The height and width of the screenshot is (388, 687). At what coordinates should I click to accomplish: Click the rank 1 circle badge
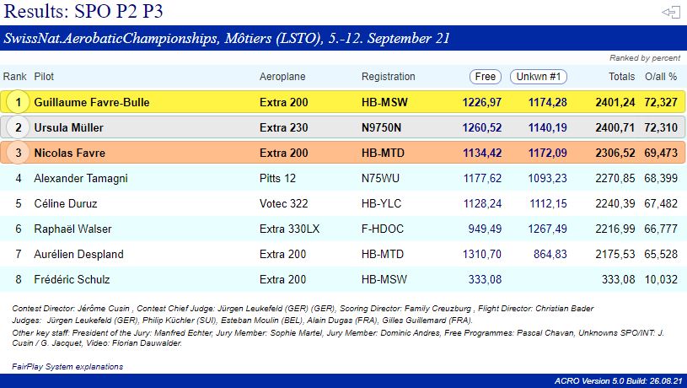[16, 103]
